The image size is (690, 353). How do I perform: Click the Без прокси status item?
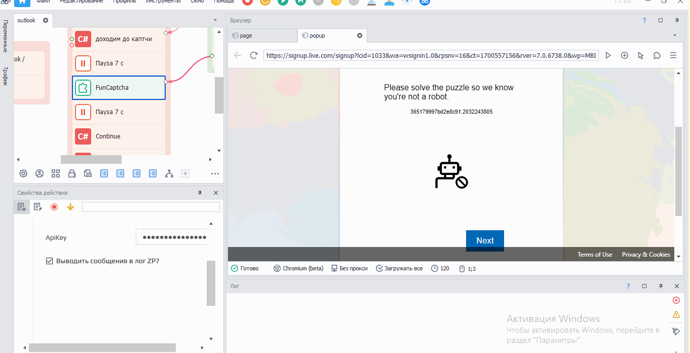tap(349, 268)
